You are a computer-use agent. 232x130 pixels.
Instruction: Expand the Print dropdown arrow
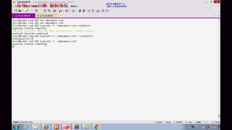point(57,11)
